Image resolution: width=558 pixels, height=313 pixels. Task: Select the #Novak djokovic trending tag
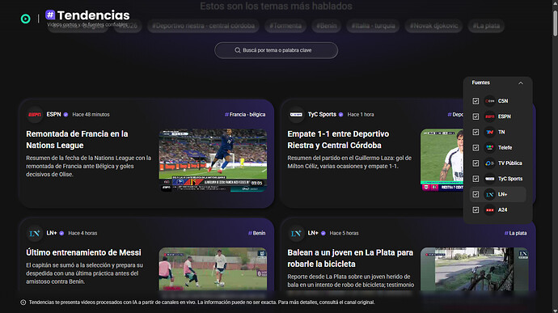(x=433, y=26)
